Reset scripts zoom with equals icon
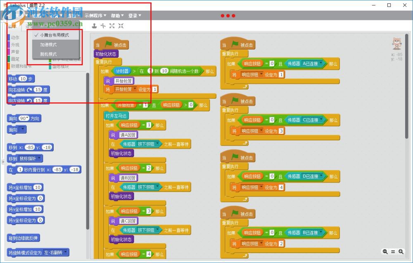 [x=393, y=252]
